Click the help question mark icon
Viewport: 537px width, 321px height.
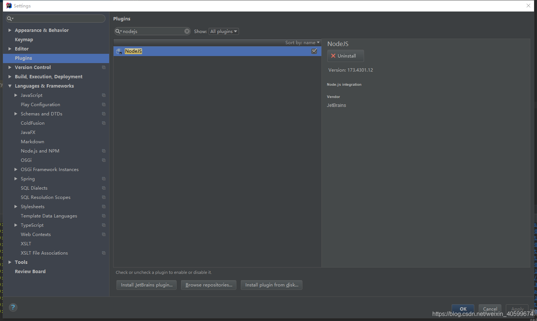point(13,307)
